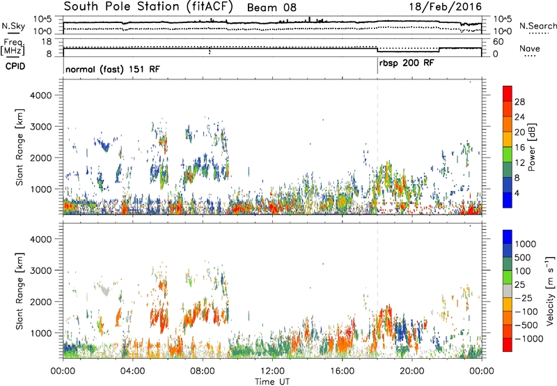This screenshot has height=386, width=557.
Task: Click the 'Slant Range [km]' label of the power panel
Action: coord(20,147)
